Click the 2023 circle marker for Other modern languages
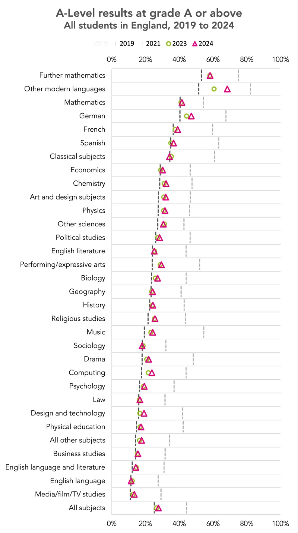Image resolution: width=298 pixels, height=533 pixels. tap(214, 89)
